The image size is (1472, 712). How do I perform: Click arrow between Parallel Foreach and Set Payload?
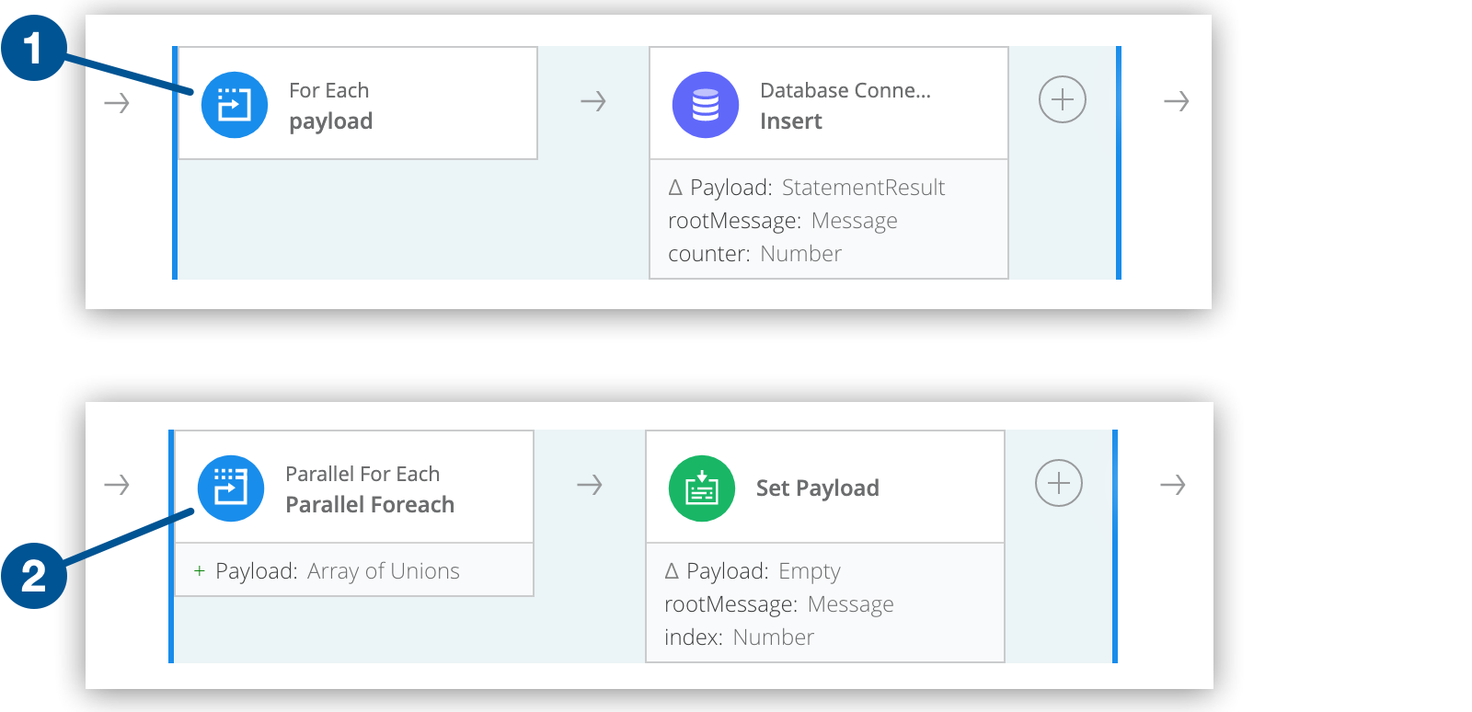tap(590, 485)
